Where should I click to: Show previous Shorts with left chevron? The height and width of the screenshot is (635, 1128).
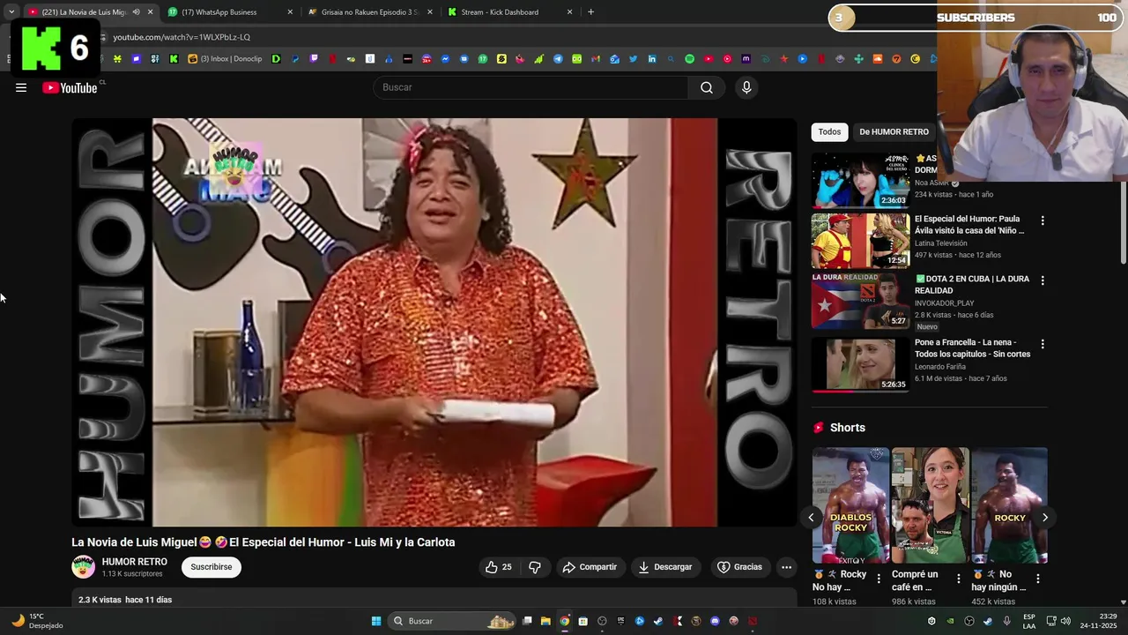(x=811, y=518)
